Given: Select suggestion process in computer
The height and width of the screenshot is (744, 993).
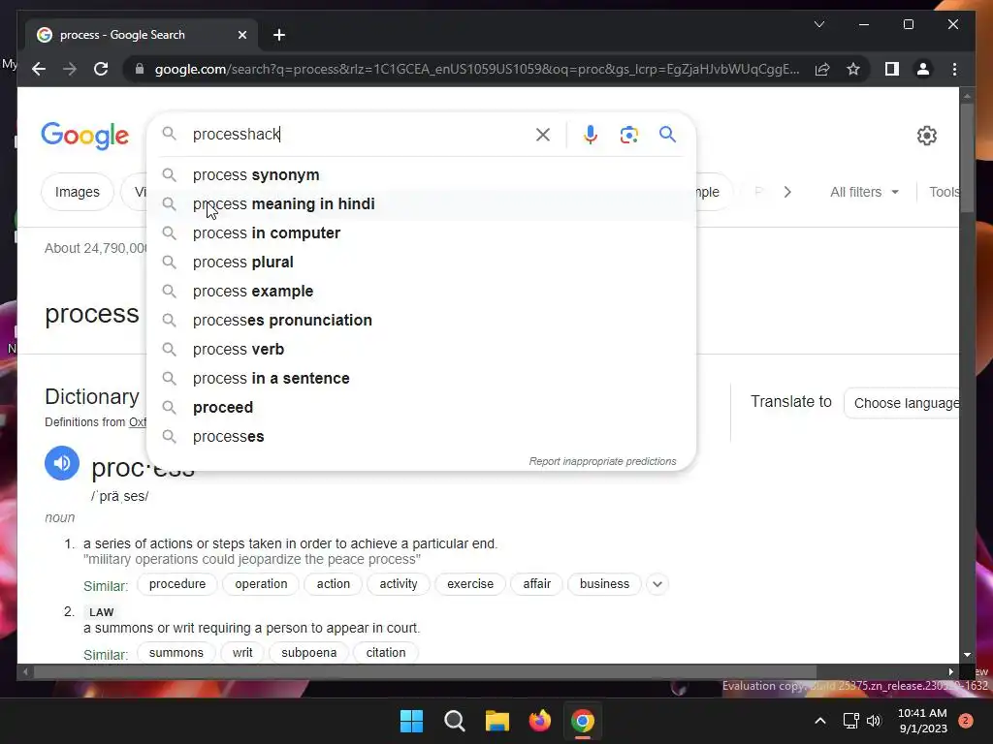Looking at the screenshot, I should [421, 232].
